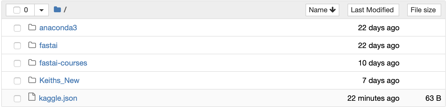Open the kaggle.json file link
This screenshot has width=447, height=107.
[58, 98]
